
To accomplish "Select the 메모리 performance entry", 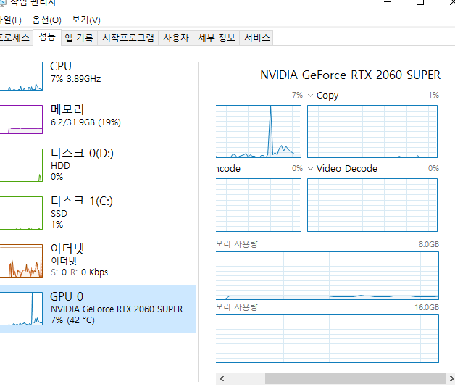I will tap(98, 120).
